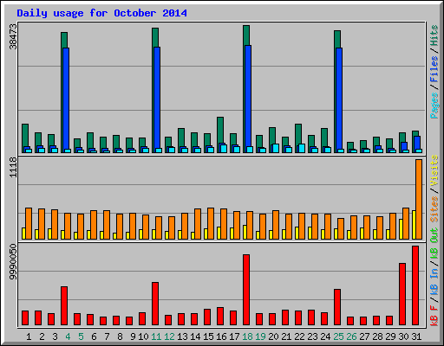The image size is (444, 346).
Task: Select the tall blue Files bar for day 11
Action: click(157, 98)
